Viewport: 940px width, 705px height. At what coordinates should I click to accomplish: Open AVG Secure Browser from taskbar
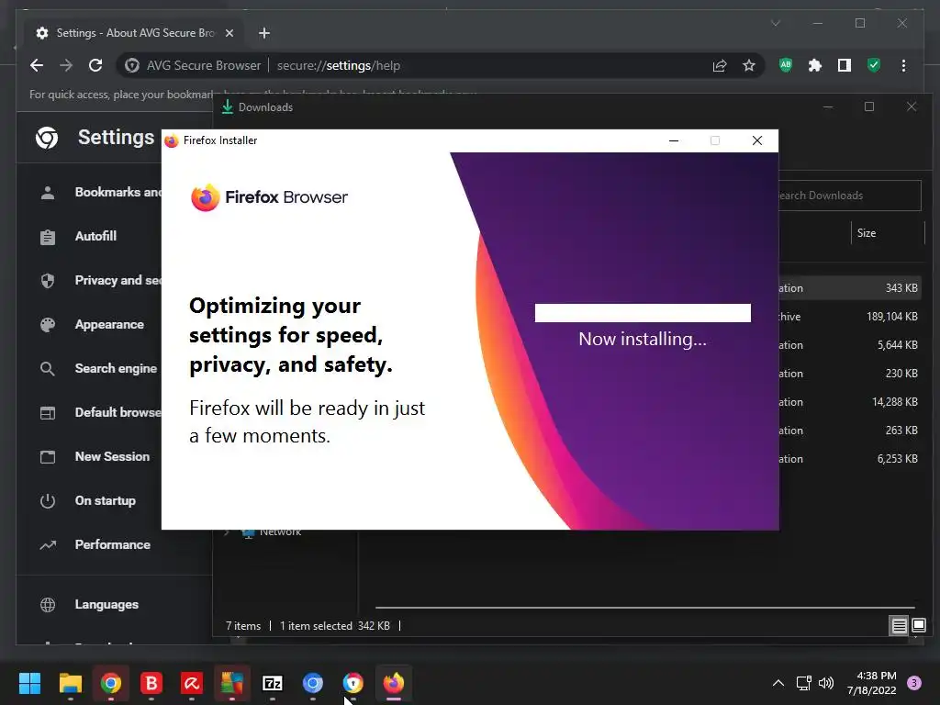[353, 683]
